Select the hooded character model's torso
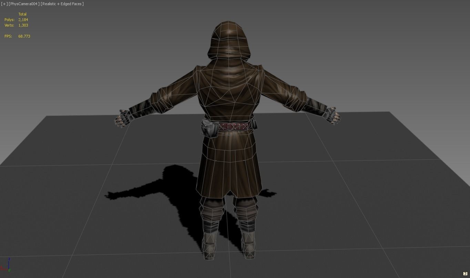This screenshot has width=470, height=278. point(229,90)
